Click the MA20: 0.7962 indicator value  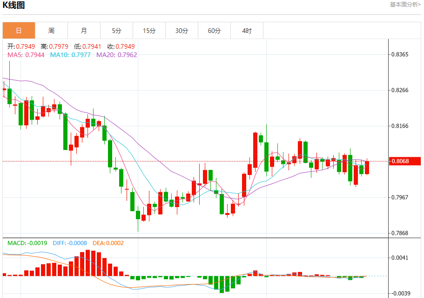(x=116, y=55)
